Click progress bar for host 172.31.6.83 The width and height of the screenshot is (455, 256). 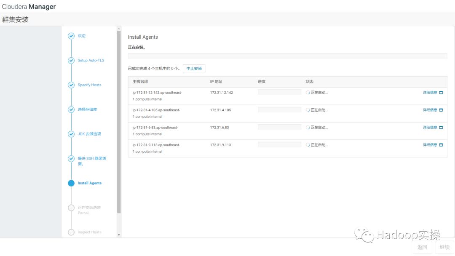pyautogui.click(x=279, y=127)
